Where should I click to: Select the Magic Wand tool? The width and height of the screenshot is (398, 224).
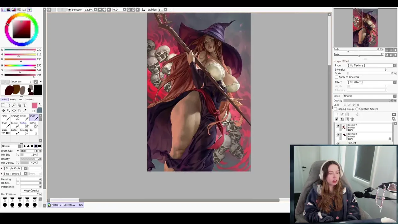(x=14, y=105)
